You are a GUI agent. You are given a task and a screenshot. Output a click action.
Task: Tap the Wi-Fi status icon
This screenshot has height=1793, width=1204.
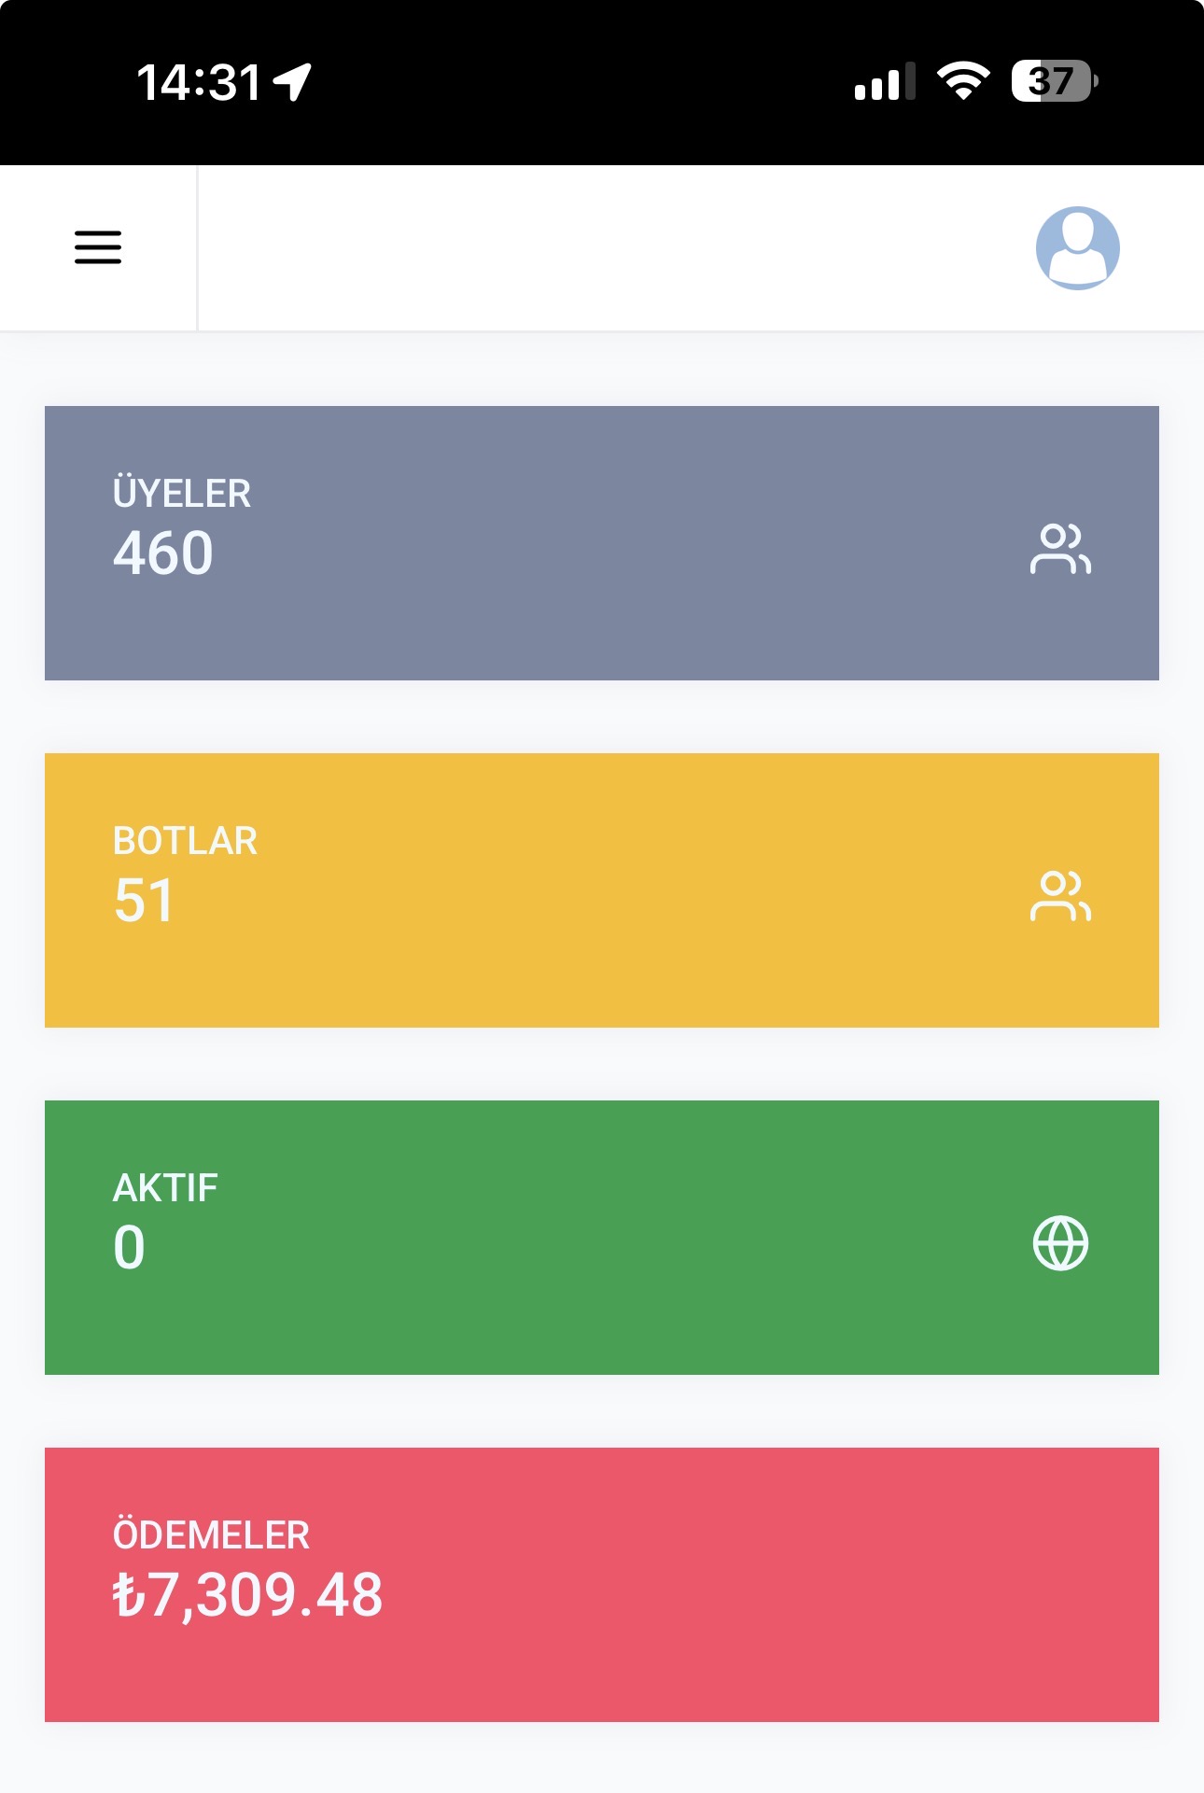(x=963, y=81)
